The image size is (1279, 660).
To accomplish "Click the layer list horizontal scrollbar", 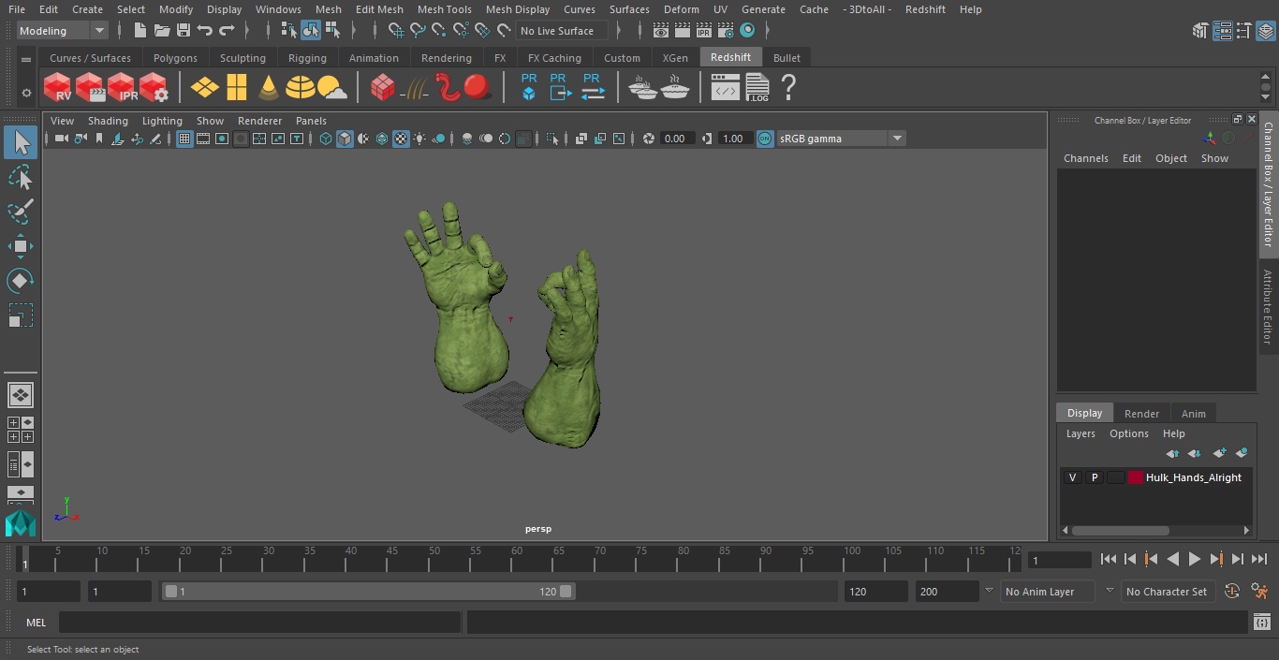I will (x=1121, y=530).
